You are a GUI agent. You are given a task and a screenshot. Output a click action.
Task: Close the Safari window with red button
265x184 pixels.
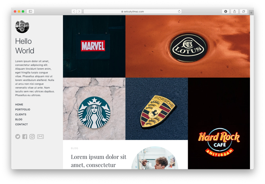(x=15, y=11)
